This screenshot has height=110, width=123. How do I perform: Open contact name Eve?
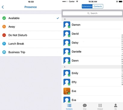coord(74,91)
